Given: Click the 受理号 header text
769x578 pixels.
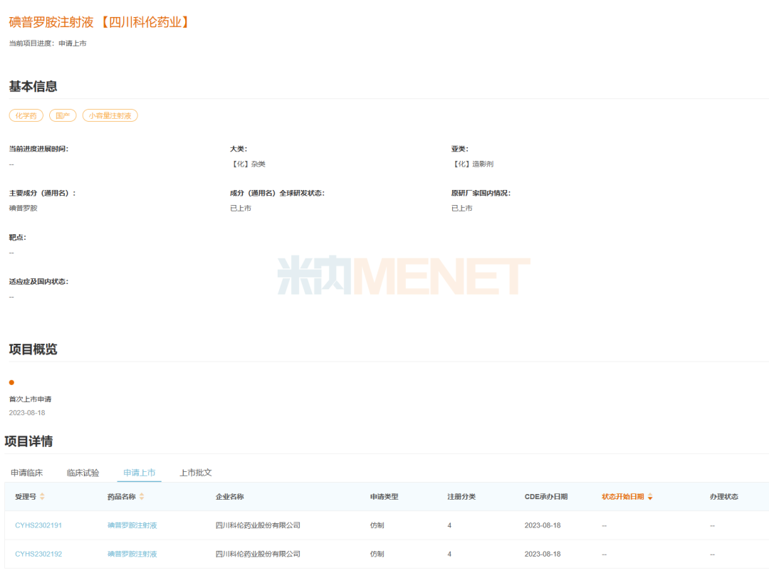Looking at the screenshot, I should tap(26, 497).
